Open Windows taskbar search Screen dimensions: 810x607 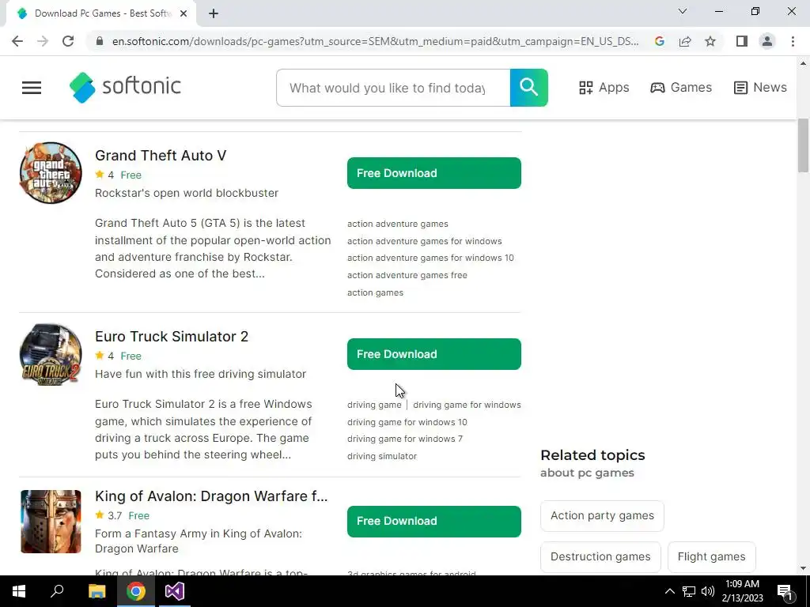click(x=57, y=591)
